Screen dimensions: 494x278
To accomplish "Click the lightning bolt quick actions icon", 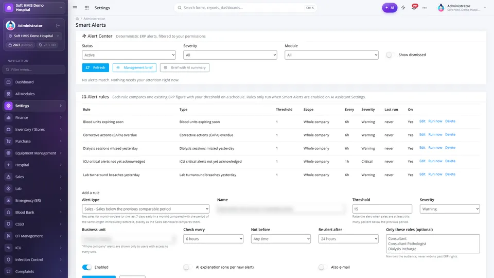I will point(403,8).
